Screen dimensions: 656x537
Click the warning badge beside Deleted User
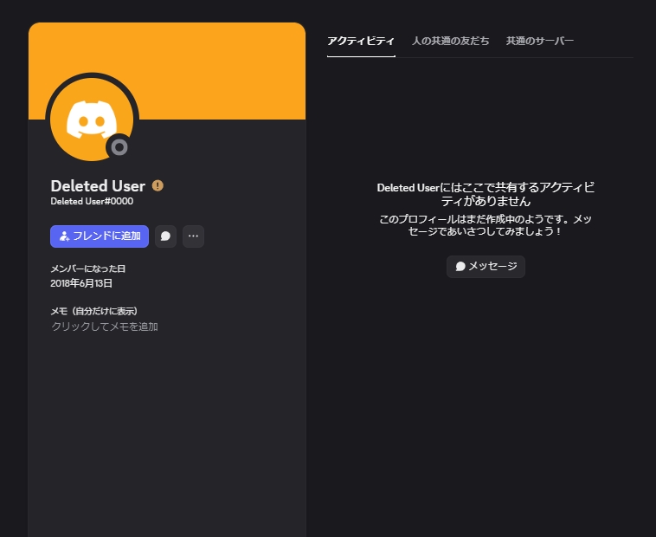pyautogui.click(x=158, y=185)
